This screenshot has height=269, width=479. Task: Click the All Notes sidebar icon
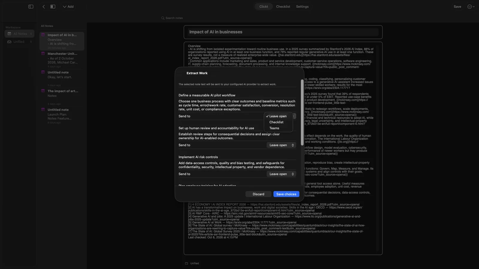[9, 34]
